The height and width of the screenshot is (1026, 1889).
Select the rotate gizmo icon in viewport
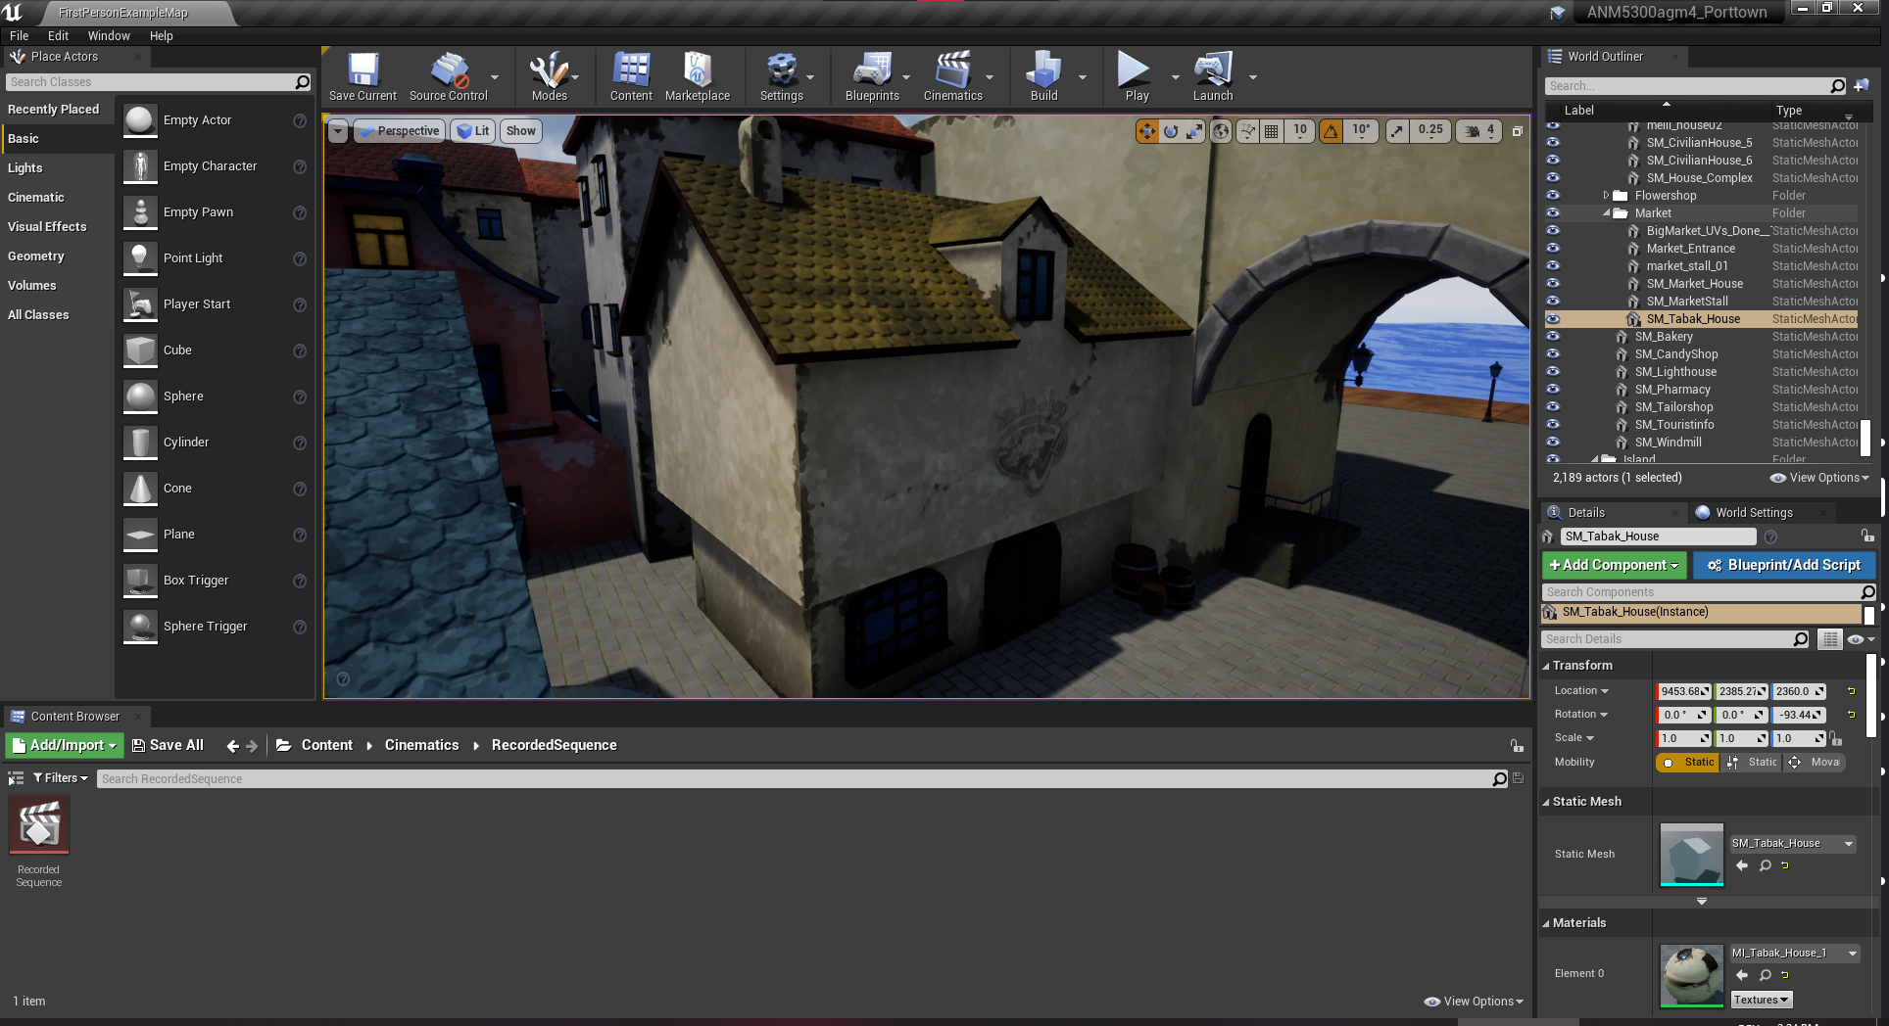1171,131
